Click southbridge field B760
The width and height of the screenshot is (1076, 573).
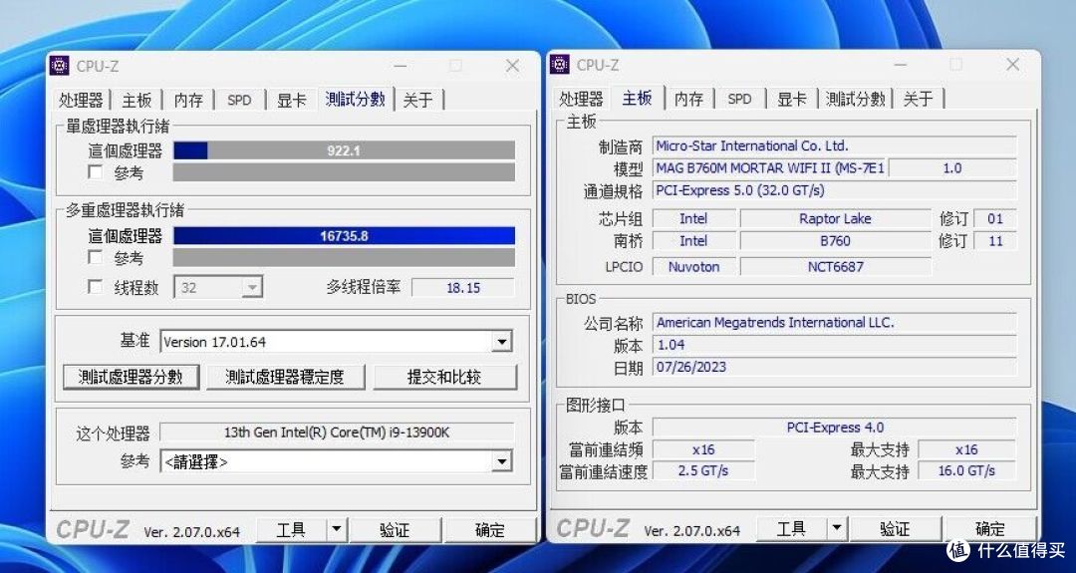pos(835,241)
